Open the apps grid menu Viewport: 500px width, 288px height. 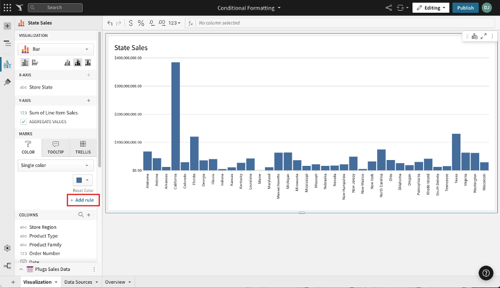(x=7, y=8)
